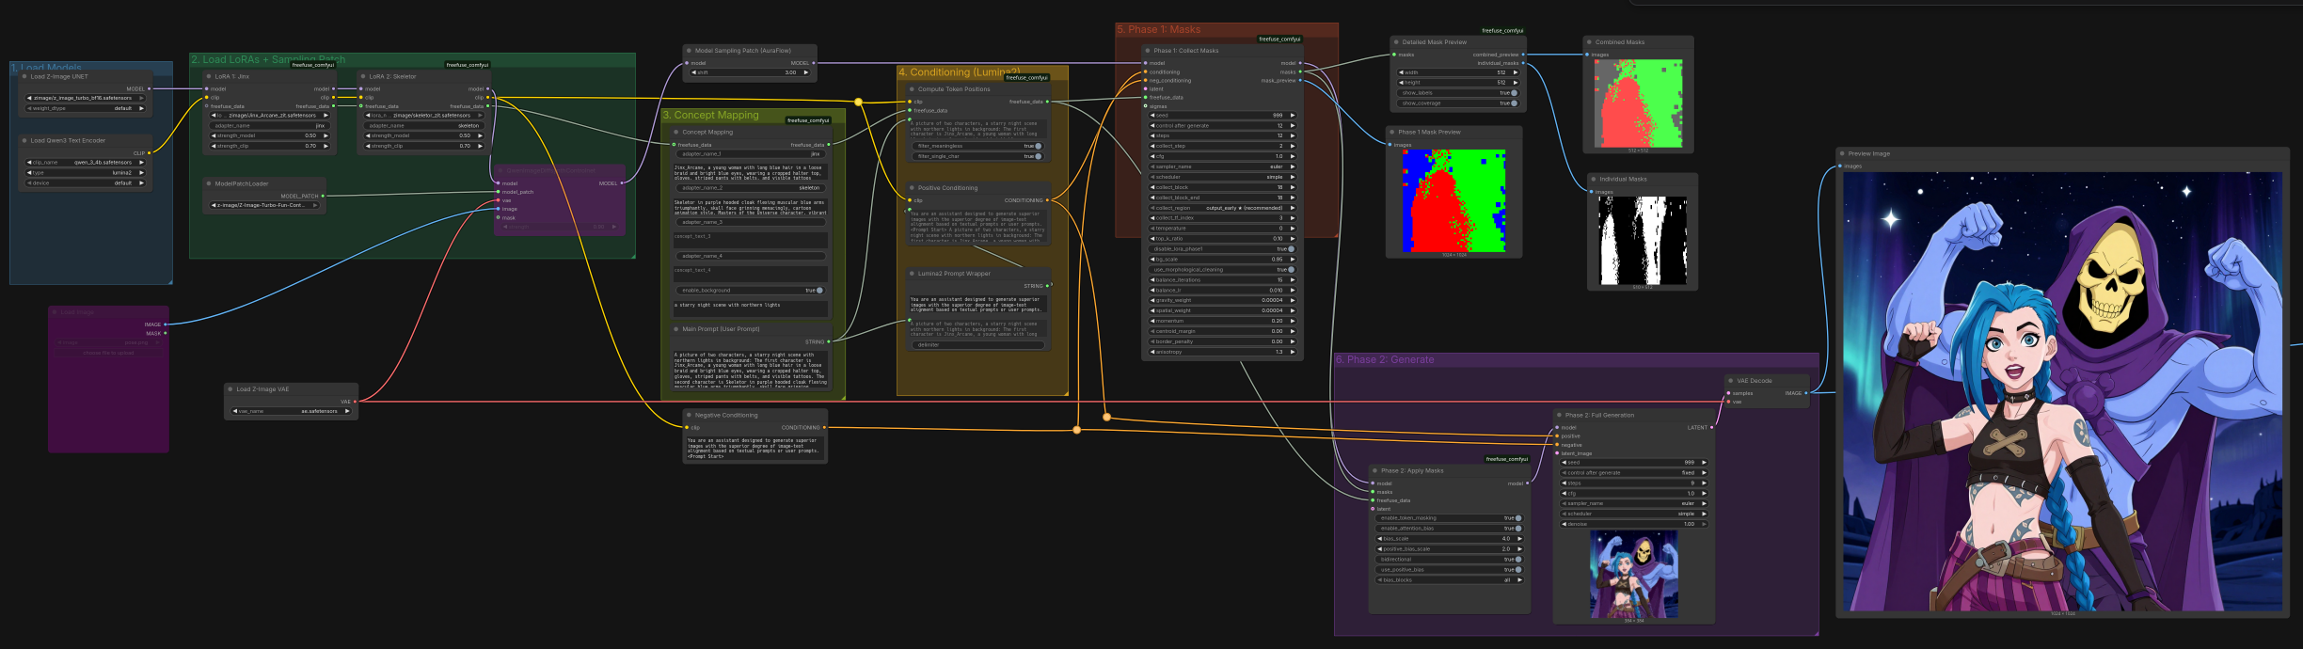Collapse the Preview Image node title dot

pos(1841,153)
